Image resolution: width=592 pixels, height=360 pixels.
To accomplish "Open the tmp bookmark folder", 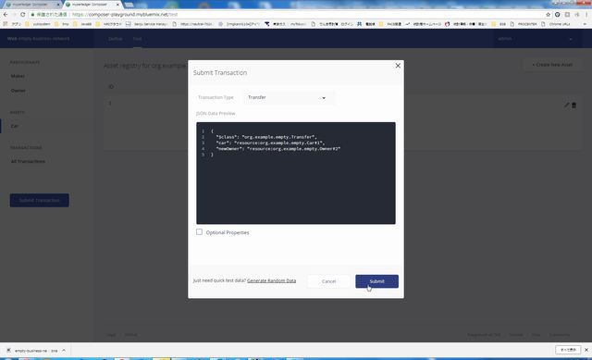I will [x=62, y=24].
